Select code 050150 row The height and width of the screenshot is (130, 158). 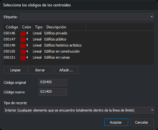click(x=79, y=51)
